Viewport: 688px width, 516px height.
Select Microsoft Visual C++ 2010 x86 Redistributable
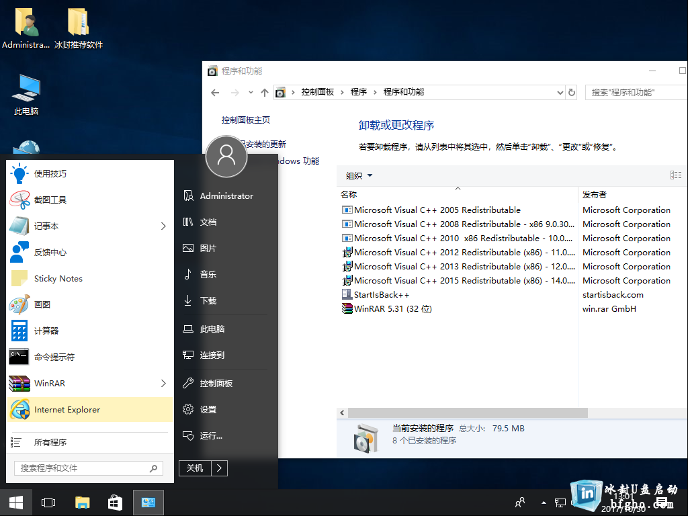tap(457, 239)
